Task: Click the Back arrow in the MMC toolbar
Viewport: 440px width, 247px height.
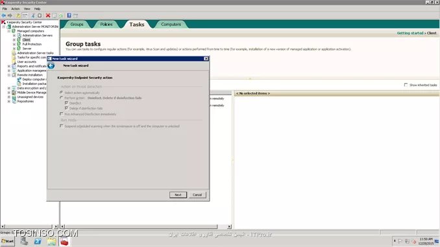Action: click(x=4, y=16)
